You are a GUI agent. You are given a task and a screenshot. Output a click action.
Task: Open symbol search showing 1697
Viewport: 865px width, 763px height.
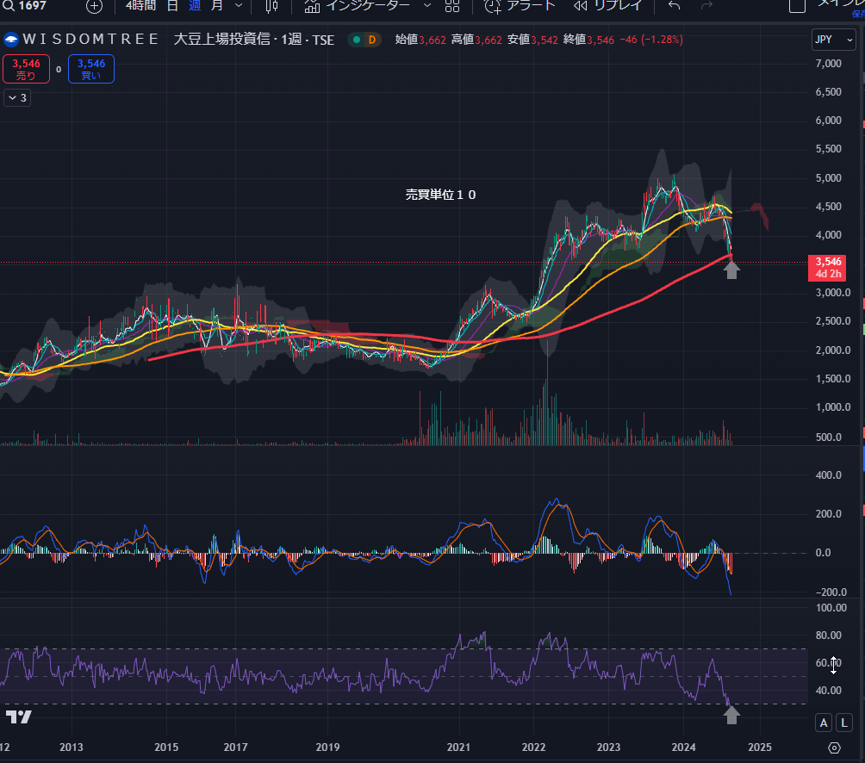pos(25,5)
